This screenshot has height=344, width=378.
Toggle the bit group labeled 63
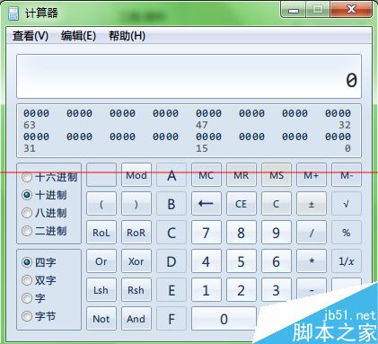point(36,113)
